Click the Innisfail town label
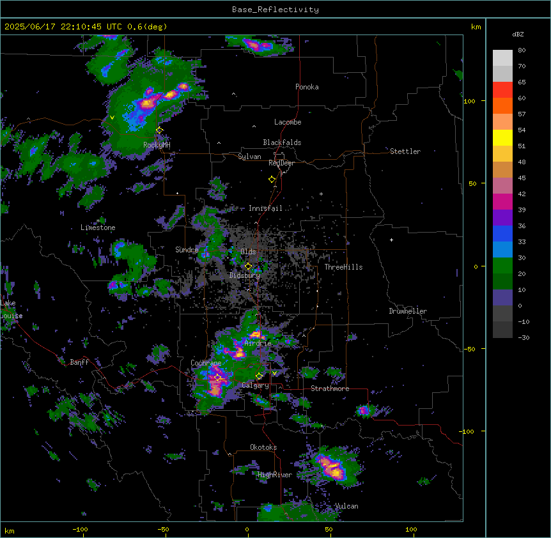The height and width of the screenshot is (538, 551). pyautogui.click(x=265, y=208)
